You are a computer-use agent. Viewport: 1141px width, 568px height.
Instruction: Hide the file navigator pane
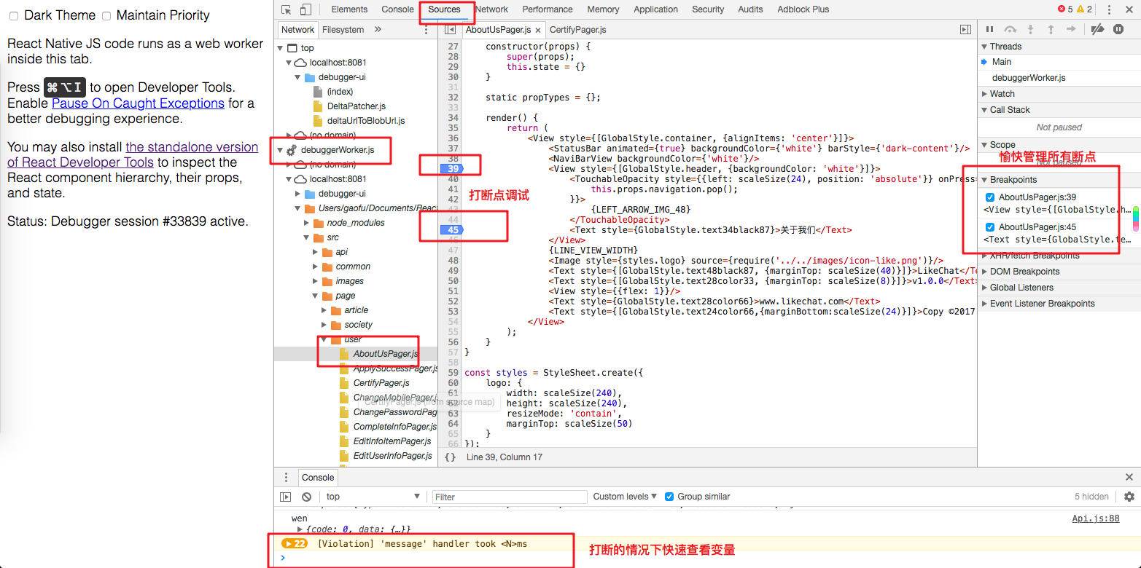pos(450,30)
